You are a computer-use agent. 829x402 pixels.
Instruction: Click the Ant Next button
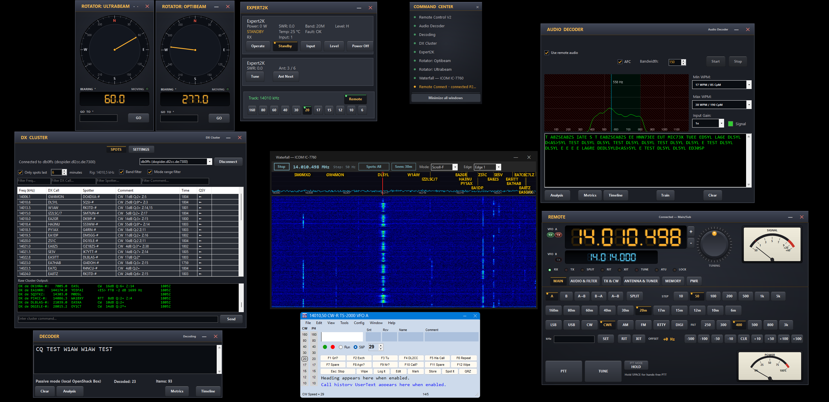286,77
